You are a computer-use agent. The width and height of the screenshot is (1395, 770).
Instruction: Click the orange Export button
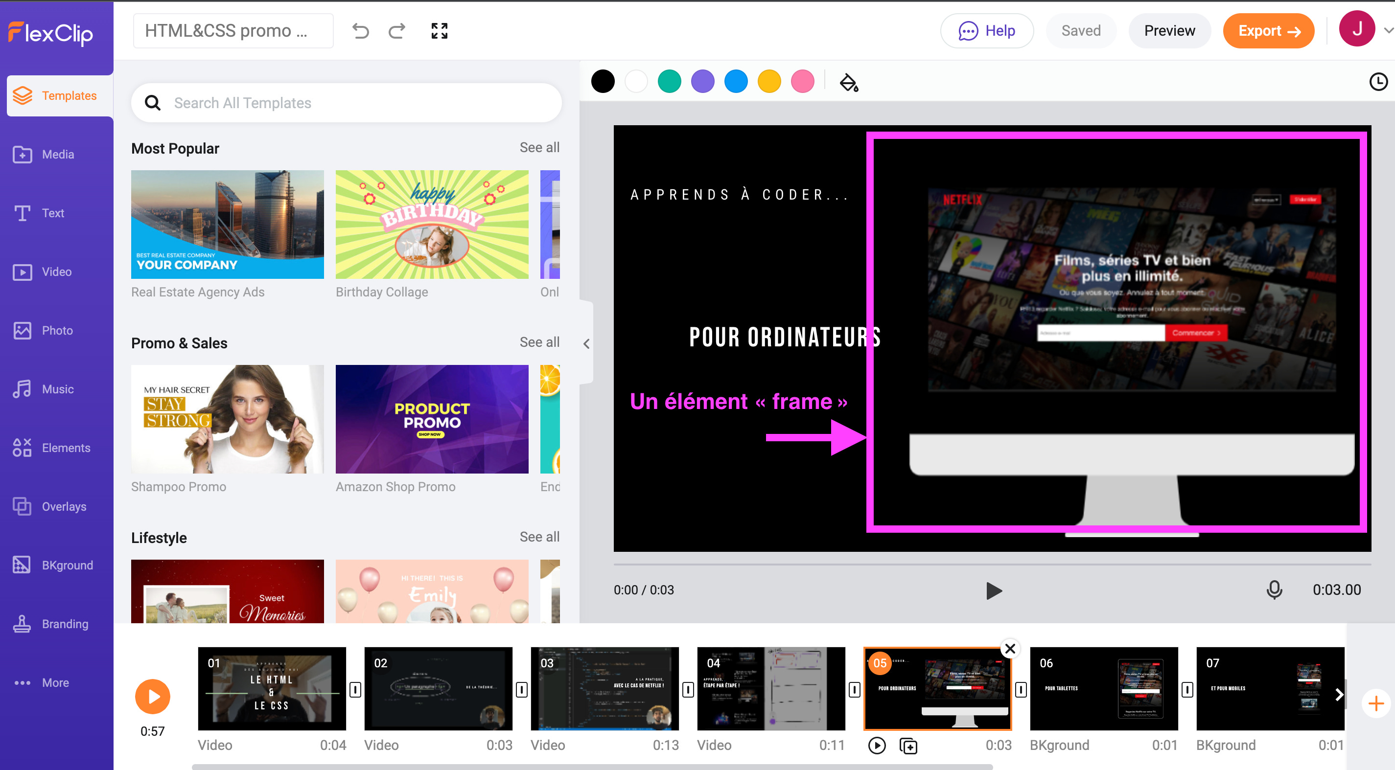(1268, 31)
